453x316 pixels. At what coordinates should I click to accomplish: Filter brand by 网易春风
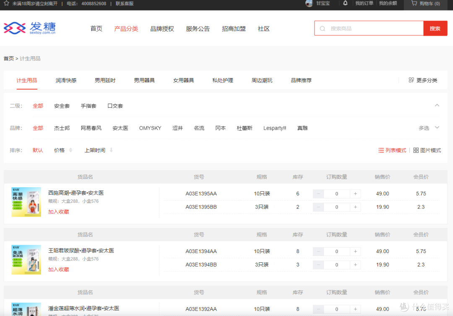pos(91,128)
